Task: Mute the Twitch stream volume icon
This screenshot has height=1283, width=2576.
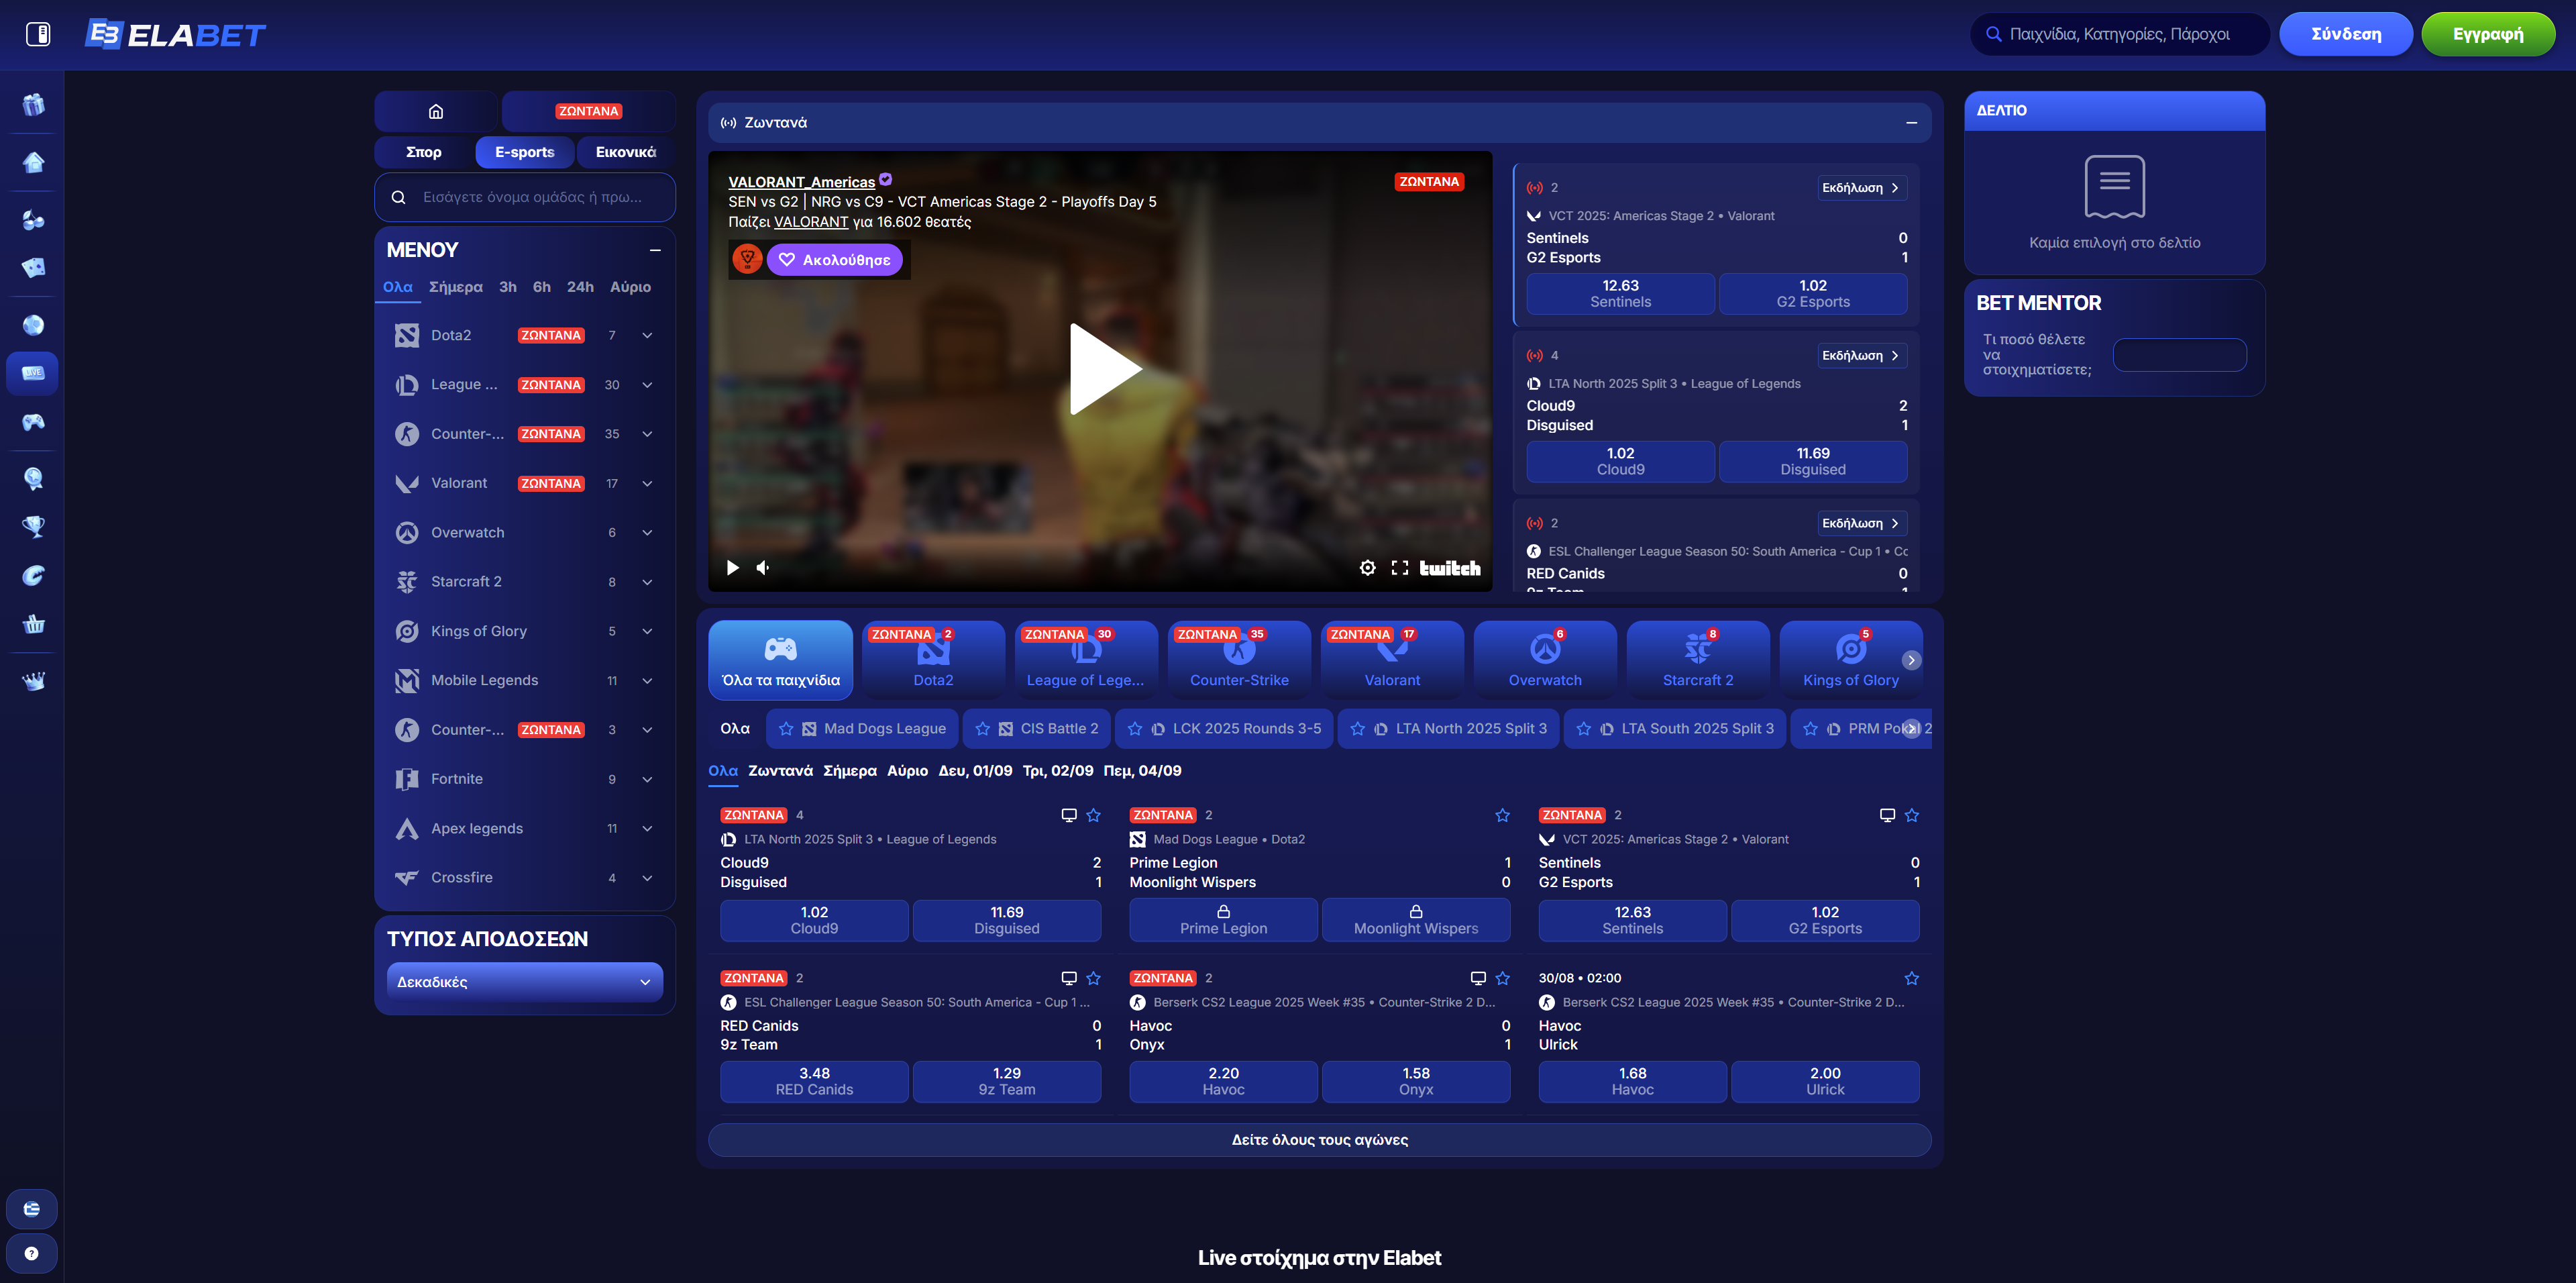Action: [763, 568]
